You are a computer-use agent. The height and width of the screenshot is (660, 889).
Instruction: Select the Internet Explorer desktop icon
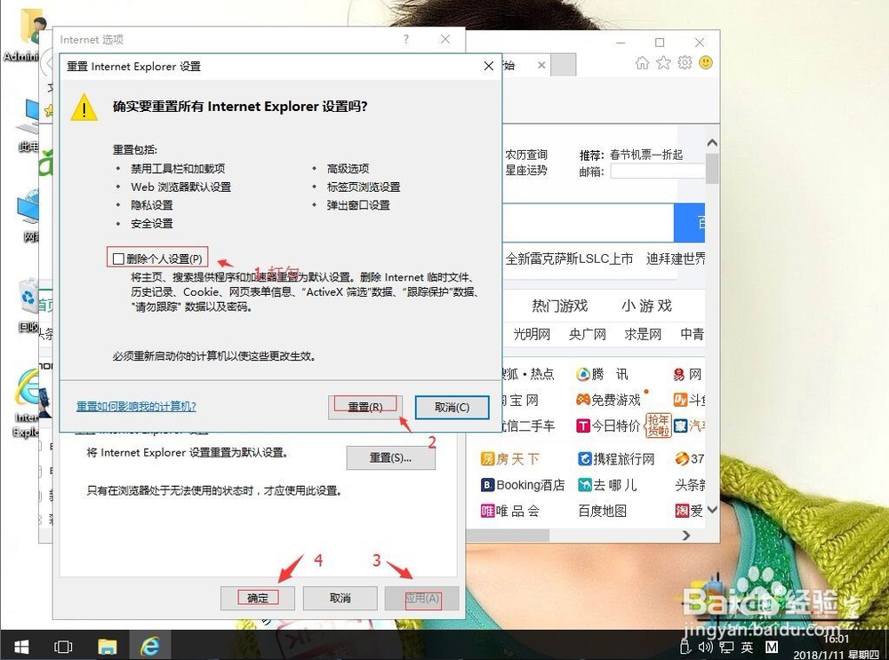click(28, 403)
